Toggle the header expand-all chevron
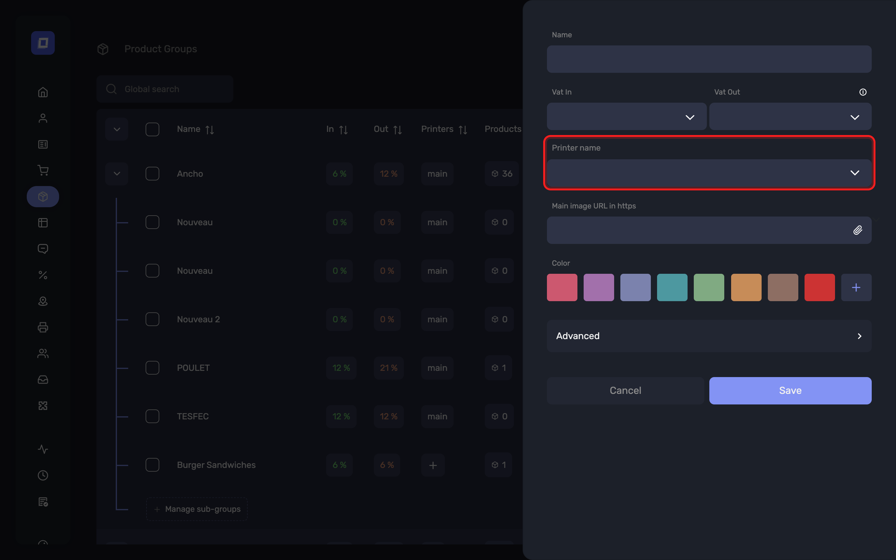The height and width of the screenshot is (560, 896). tap(117, 129)
